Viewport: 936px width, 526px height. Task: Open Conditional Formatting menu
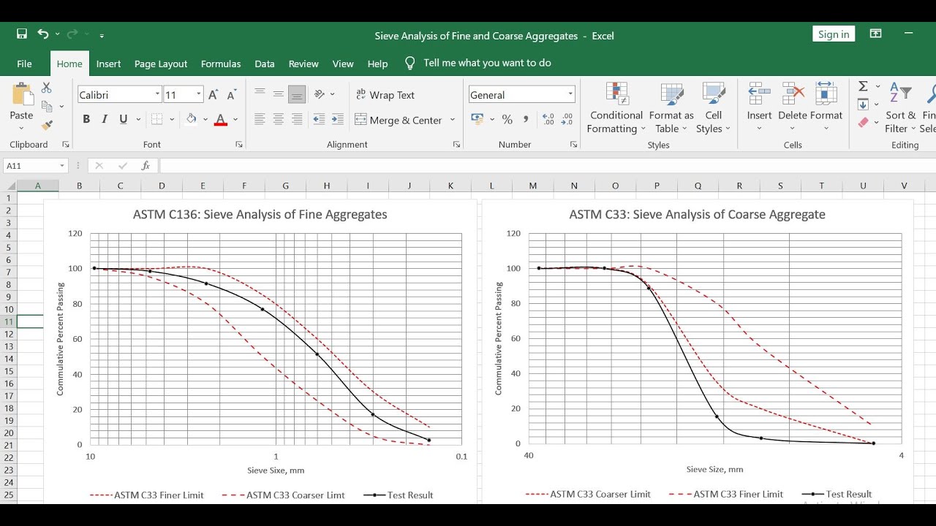click(616, 108)
